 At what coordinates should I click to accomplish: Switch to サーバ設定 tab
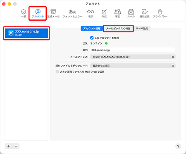pos(142,28)
